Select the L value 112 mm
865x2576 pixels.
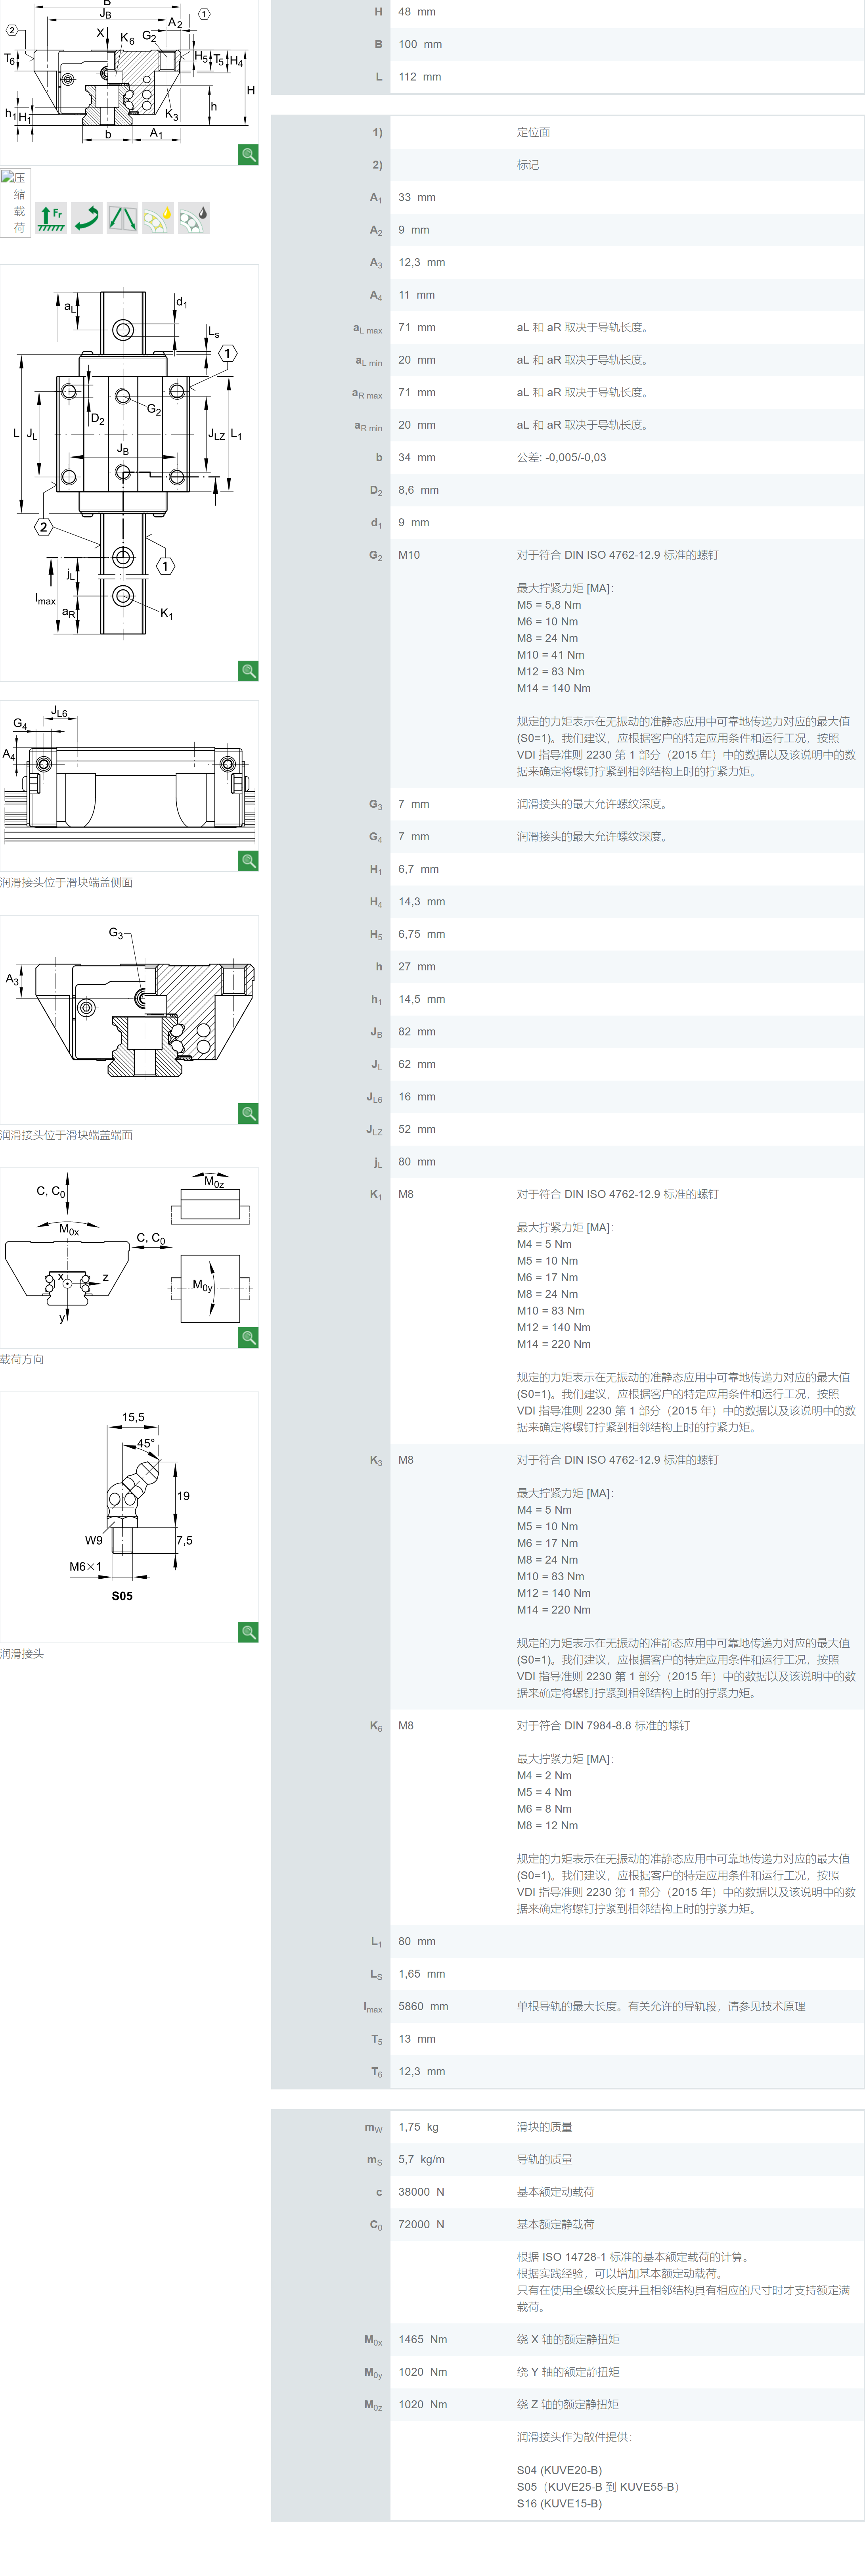[x=420, y=77]
